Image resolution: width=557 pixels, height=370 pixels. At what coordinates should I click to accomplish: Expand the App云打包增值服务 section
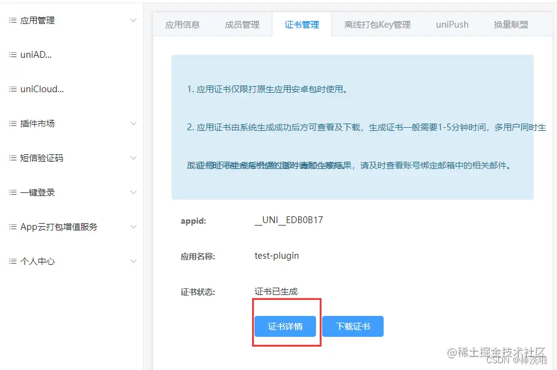click(133, 227)
